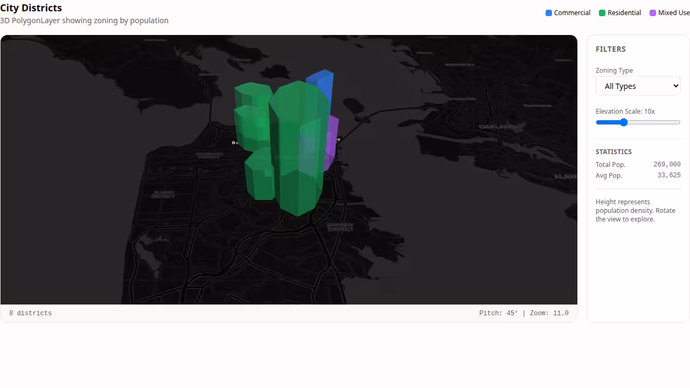Screen dimensions: 690x388
Task: Click the FILTERS heading
Action: [611, 49]
